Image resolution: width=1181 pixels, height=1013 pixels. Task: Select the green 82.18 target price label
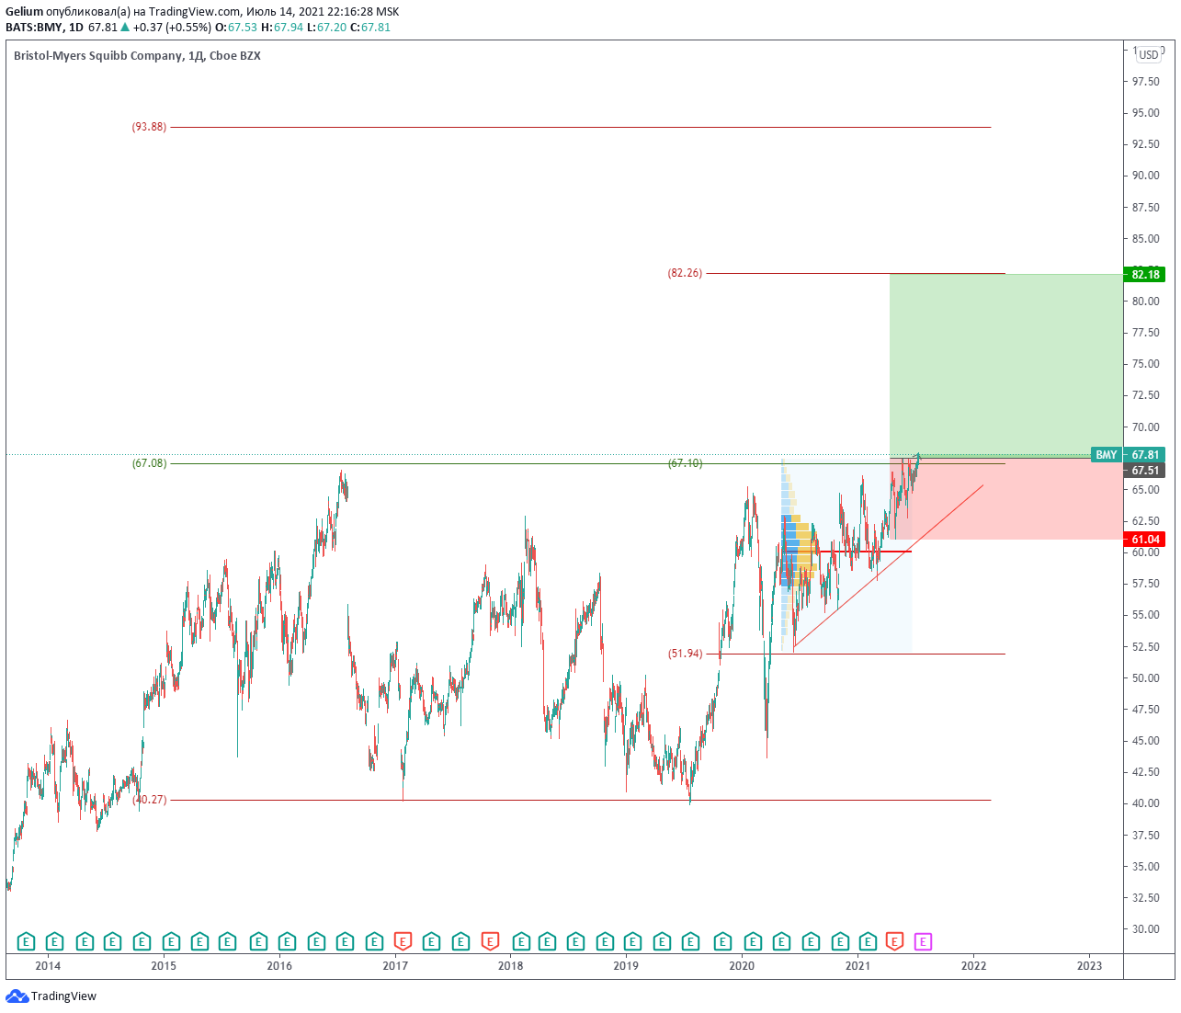click(1144, 274)
